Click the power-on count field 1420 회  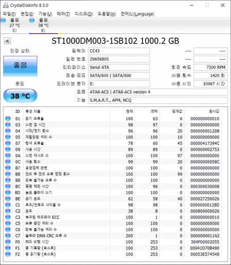[x=211, y=76]
